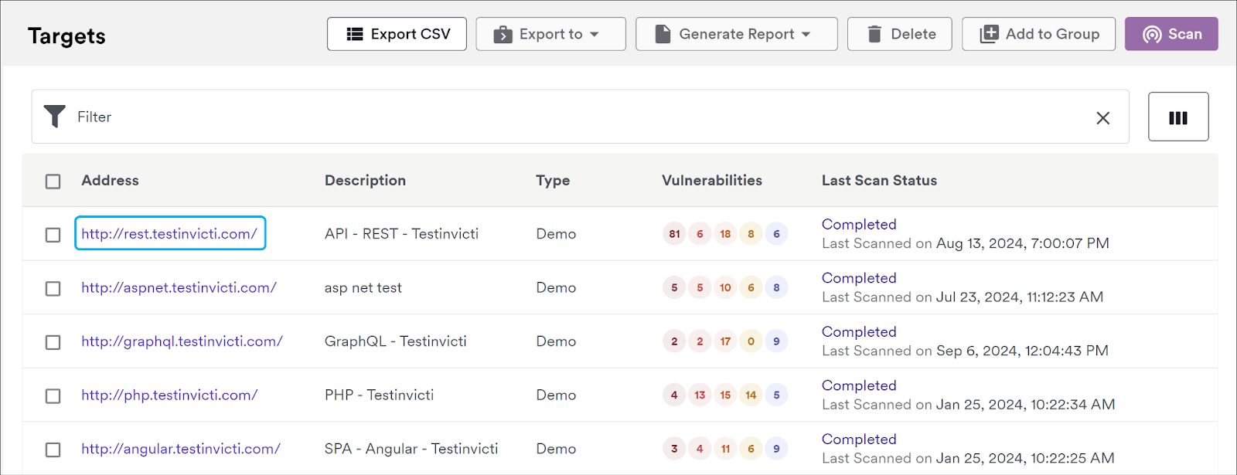This screenshot has width=1237, height=475.
Task: Click Completed status for graphql target
Action: pos(859,331)
